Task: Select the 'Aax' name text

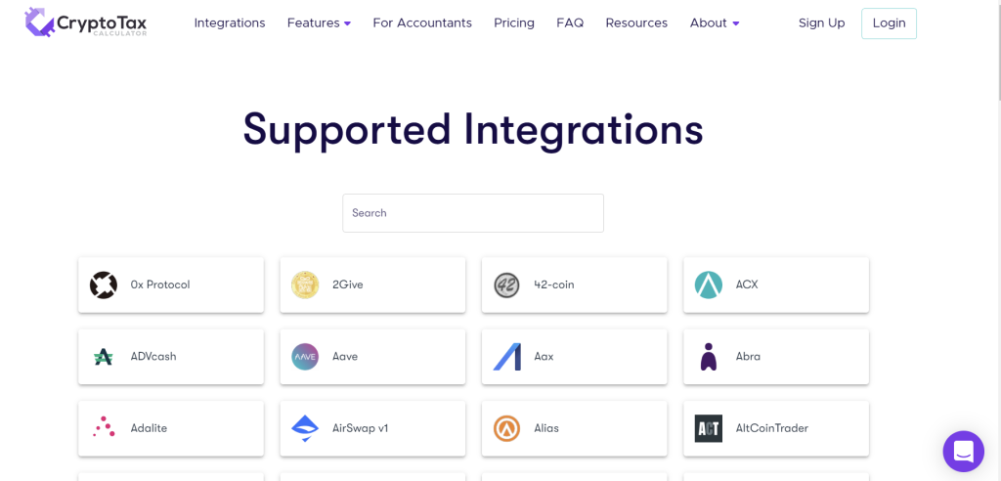Action: [544, 357]
